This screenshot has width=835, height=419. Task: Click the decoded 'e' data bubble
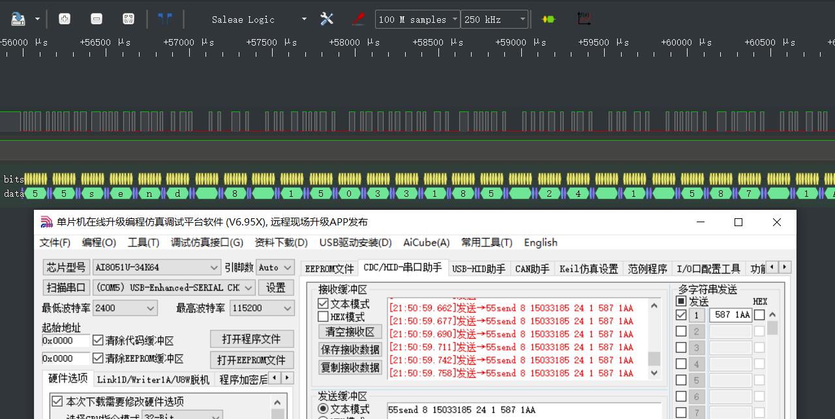pyautogui.click(x=121, y=194)
